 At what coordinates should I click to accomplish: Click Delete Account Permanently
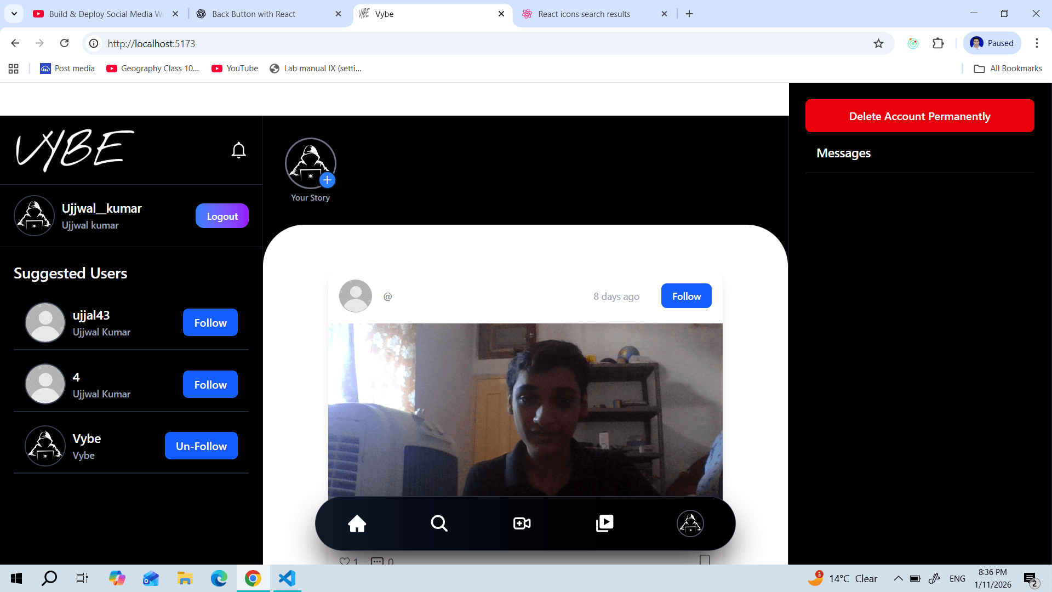tap(919, 116)
